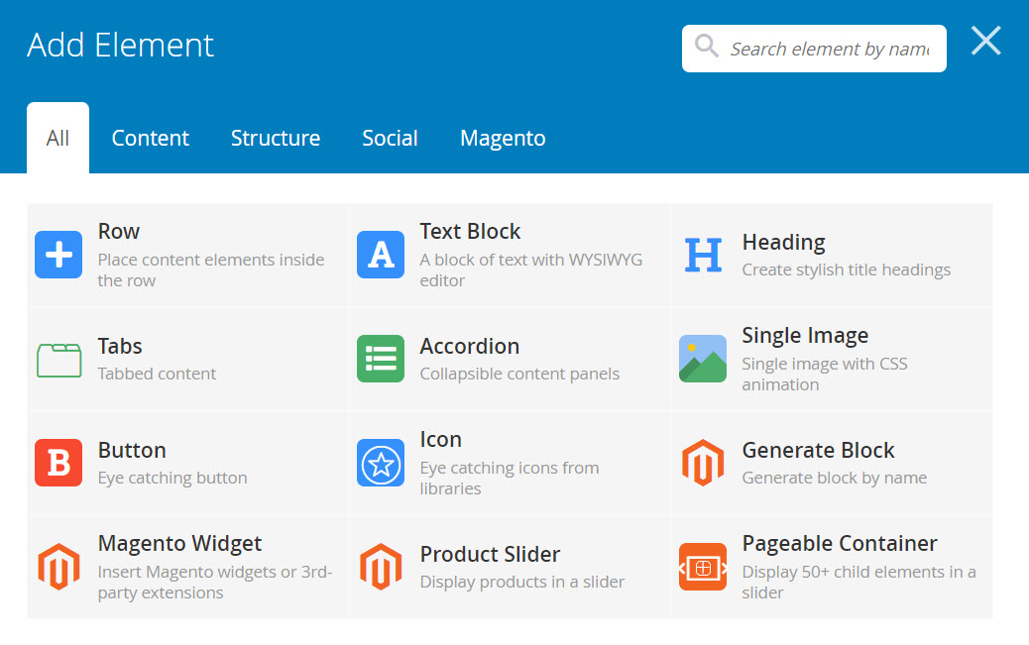This screenshot has height=645, width=1029.
Task: Show the Social elements tab
Action: (x=390, y=139)
